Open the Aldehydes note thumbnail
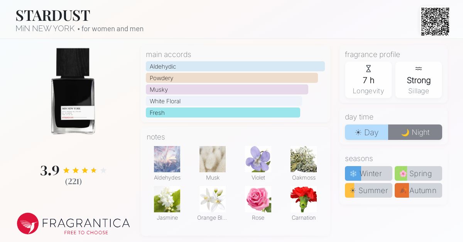Screen dimensions: 463x242 pos(167,159)
